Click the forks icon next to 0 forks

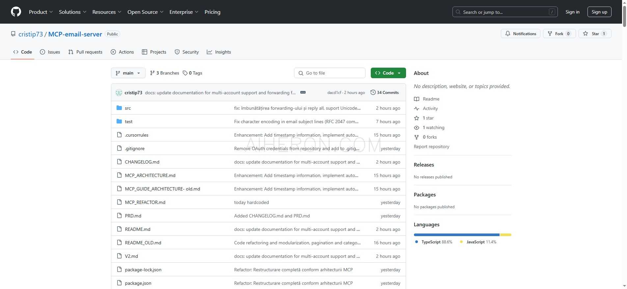click(x=417, y=137)
